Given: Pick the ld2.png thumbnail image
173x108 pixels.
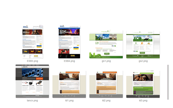Looking at the screenshot, I should pos(106,84).
